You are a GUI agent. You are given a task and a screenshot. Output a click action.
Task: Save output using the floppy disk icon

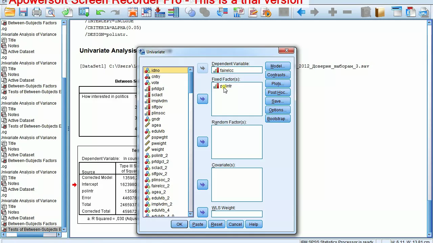click(23, 12)
